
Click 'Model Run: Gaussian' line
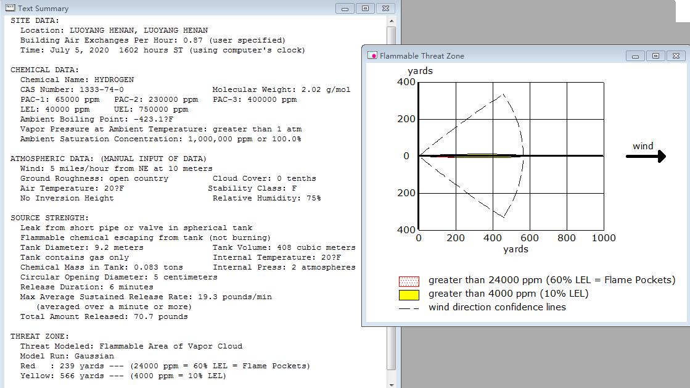pyautogui.click(x=67, y=356)
